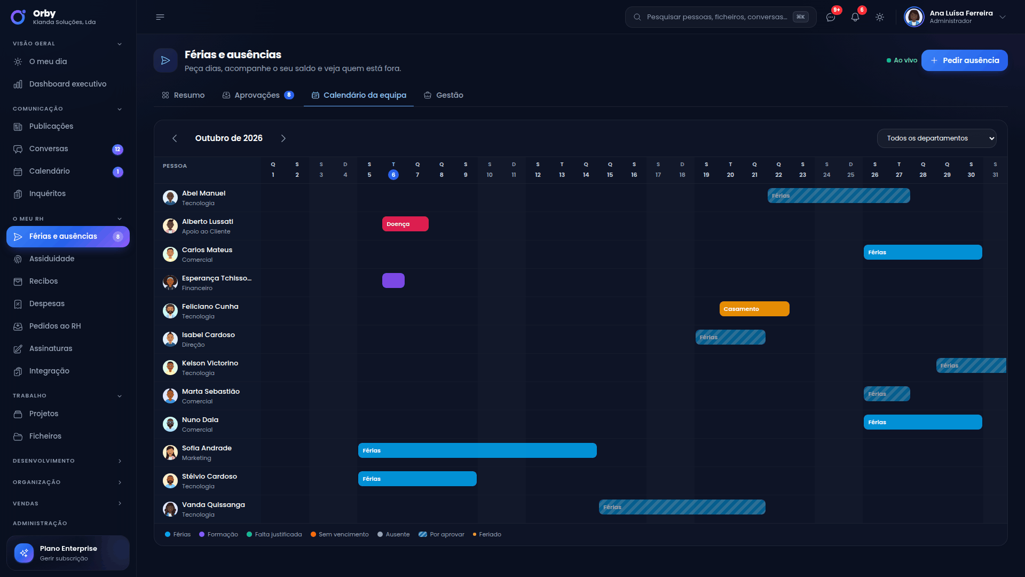The width and height of the screenshot is (1025, 577).
Task: Toggle the light/dark theme sun icon
Action: [880, 17]
